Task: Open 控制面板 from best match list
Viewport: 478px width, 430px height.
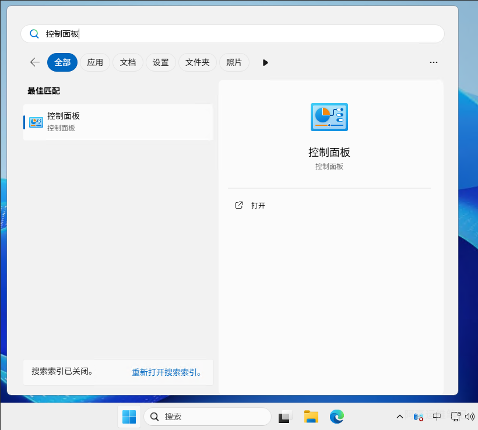Action: (x=117, y=122)
